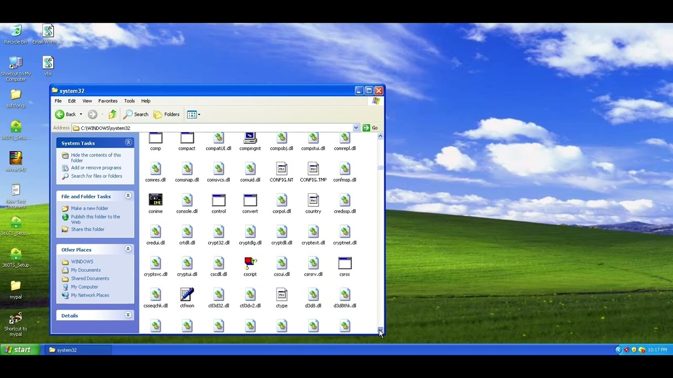The image size is (673, 378).
Task: Click the address bar path field
Action: [x=216, y=128]
